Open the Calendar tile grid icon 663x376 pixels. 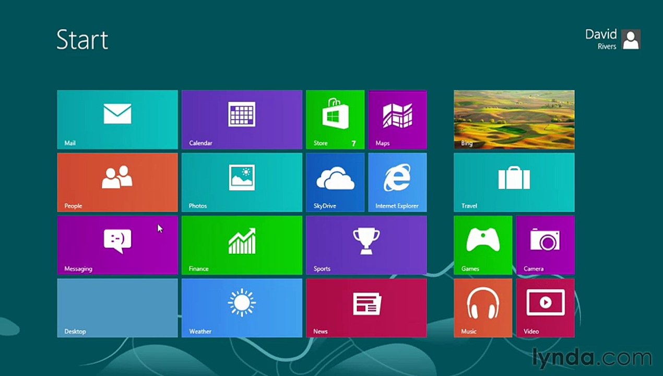pyautogui.click(x=242, y=114)
